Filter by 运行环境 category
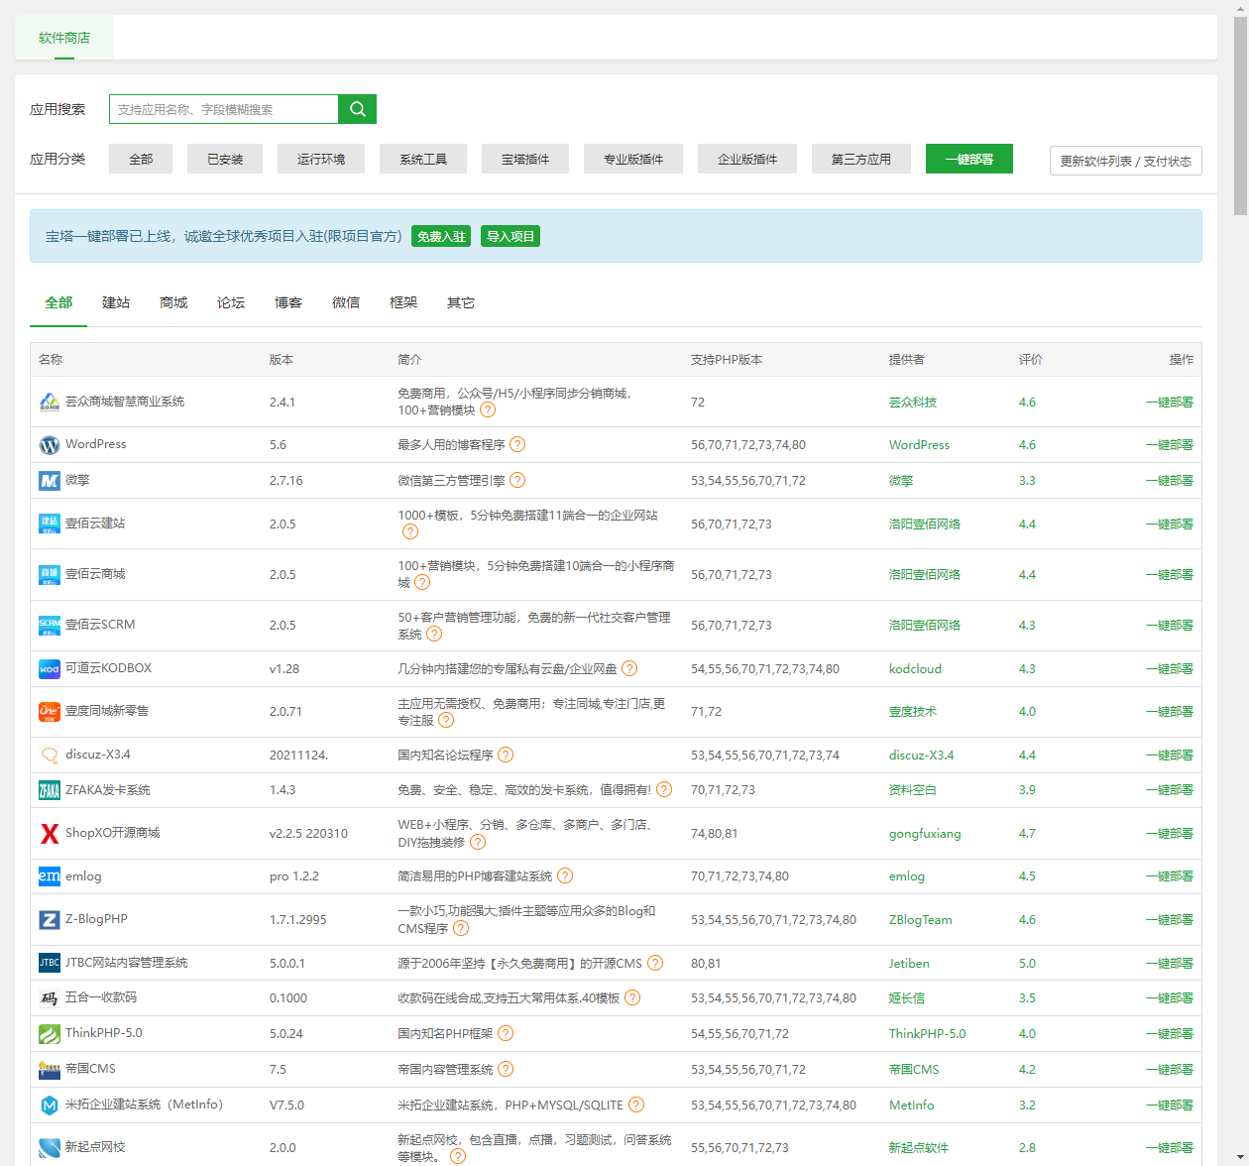Screen dimensions: 1249x1166 click(x=321, y=160)
